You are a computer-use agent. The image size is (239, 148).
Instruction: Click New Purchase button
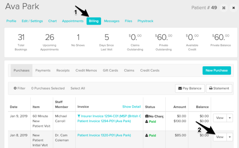pos(217,71)
